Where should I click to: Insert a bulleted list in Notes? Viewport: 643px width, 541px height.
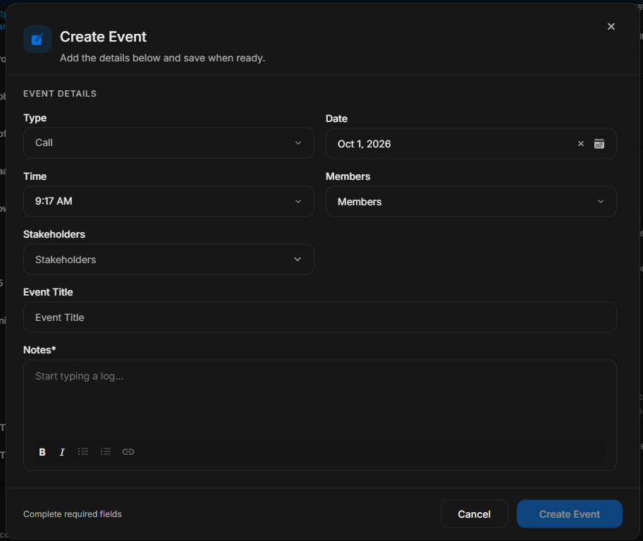pos(83,451)
